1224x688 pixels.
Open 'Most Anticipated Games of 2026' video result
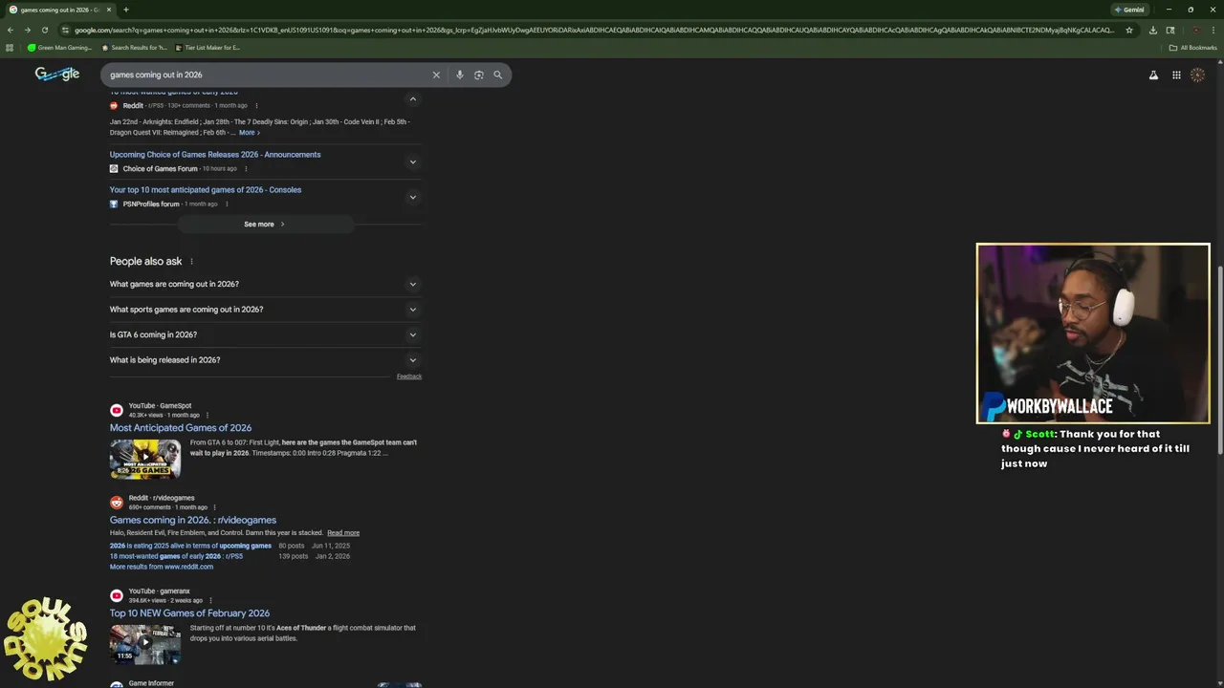click(181, 428)
